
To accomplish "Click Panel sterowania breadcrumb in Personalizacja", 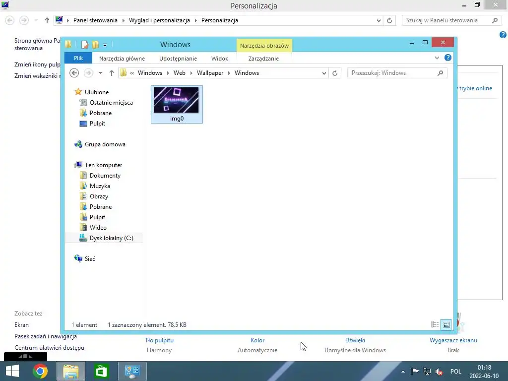I will (x=95, y=20).
